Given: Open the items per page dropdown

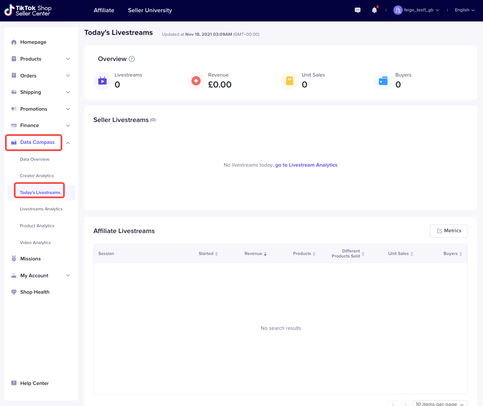Looking at the screenshot, I should tap(440, 403).
